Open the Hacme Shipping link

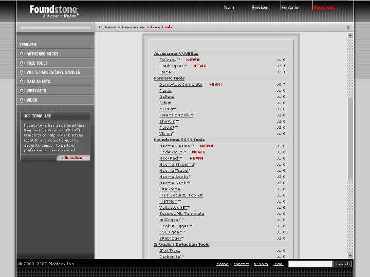click(x=176, y=165)
